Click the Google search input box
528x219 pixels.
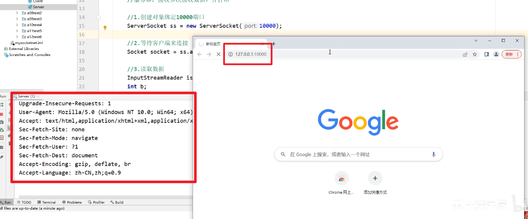coord(355,154)
